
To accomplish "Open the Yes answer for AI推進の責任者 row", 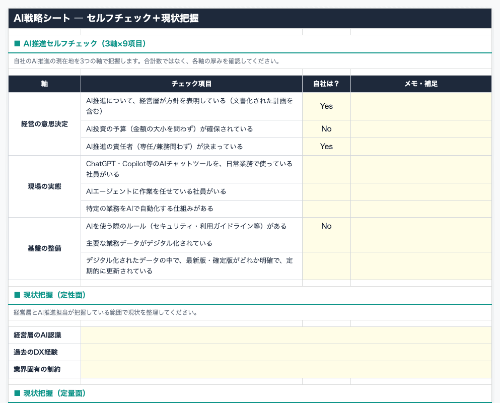I will coord(326,147).
